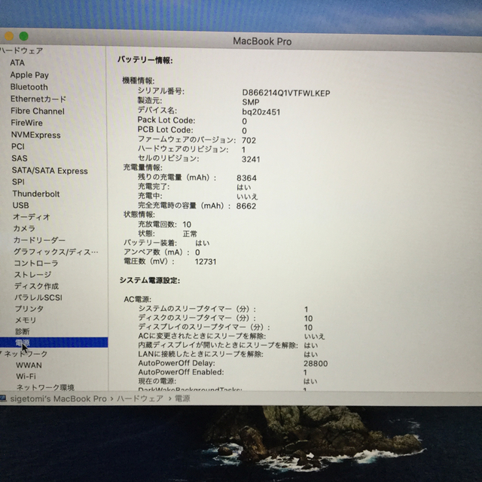Select Fibre Channel in the list
482x482 pixels.
[x=38, y=111]
